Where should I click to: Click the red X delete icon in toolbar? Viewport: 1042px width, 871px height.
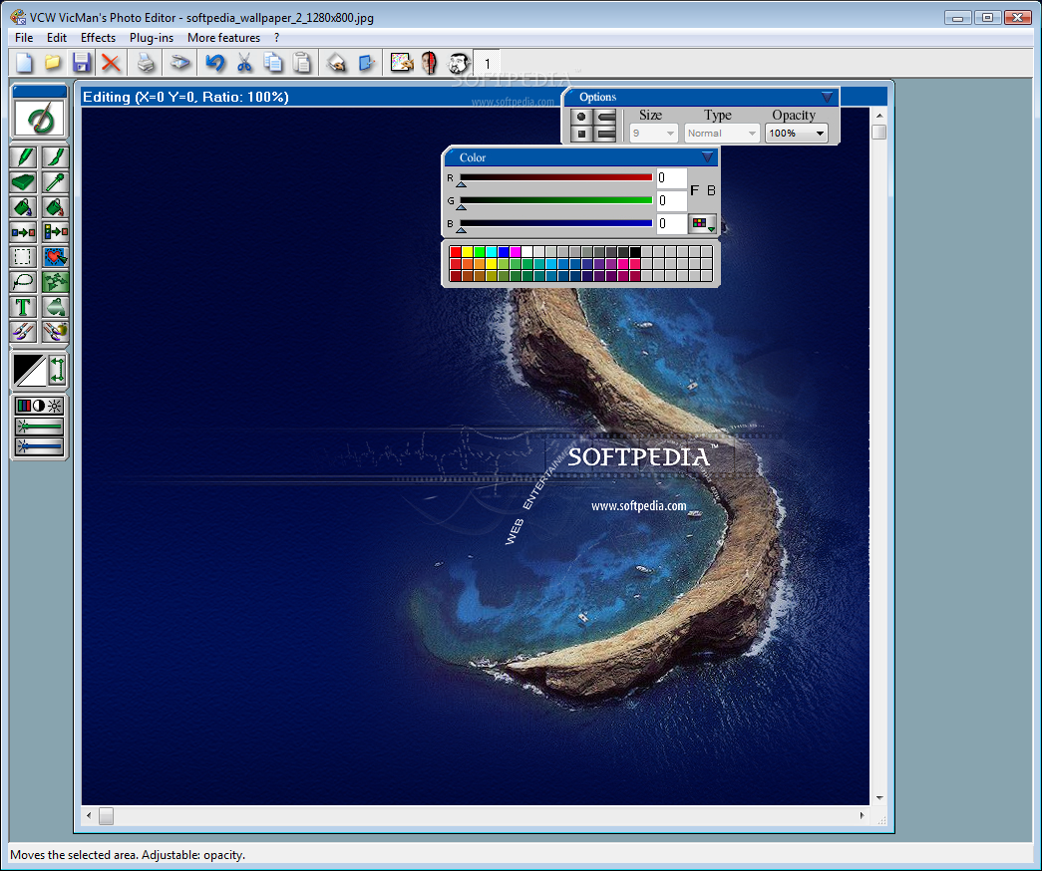click(111, 63)
